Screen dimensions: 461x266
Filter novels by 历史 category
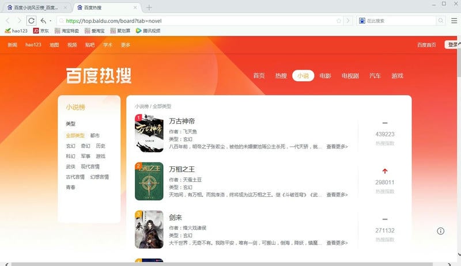pos(100,146)
